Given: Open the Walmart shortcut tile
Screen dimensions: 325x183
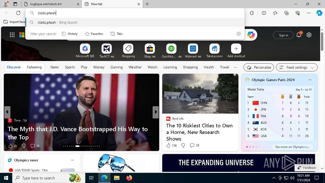Looking at the screenshot, I should (x=193, y=49).
